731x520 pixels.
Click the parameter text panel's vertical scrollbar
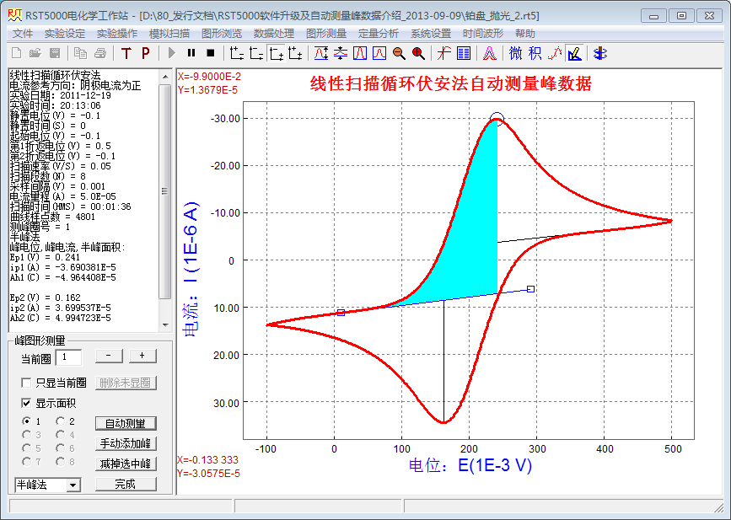tap(165, 194)
